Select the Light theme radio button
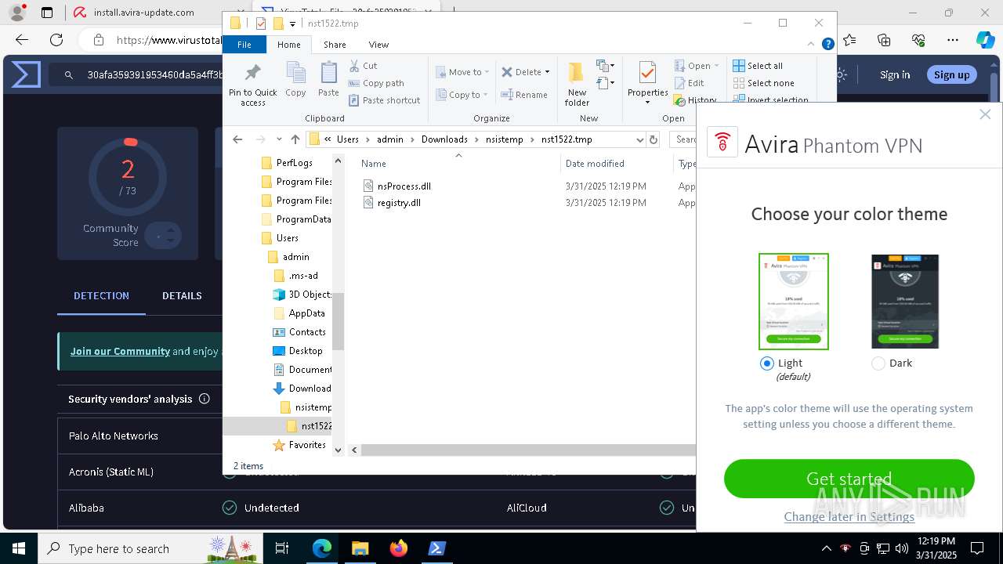This screenshot has width=1003, height=564. [767, 363]
